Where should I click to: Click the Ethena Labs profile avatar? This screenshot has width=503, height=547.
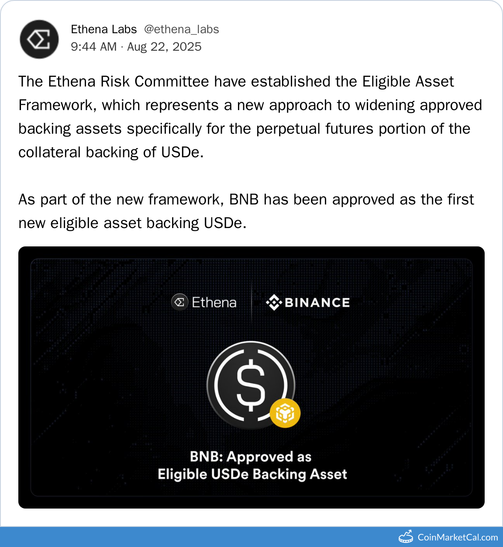point(39,39)
